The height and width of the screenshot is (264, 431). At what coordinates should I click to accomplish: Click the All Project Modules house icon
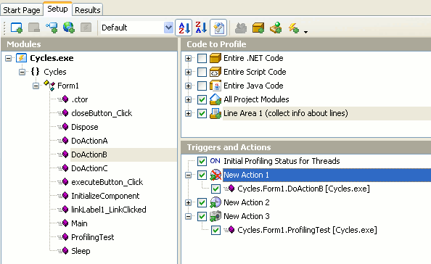click(x=215, y=99)
